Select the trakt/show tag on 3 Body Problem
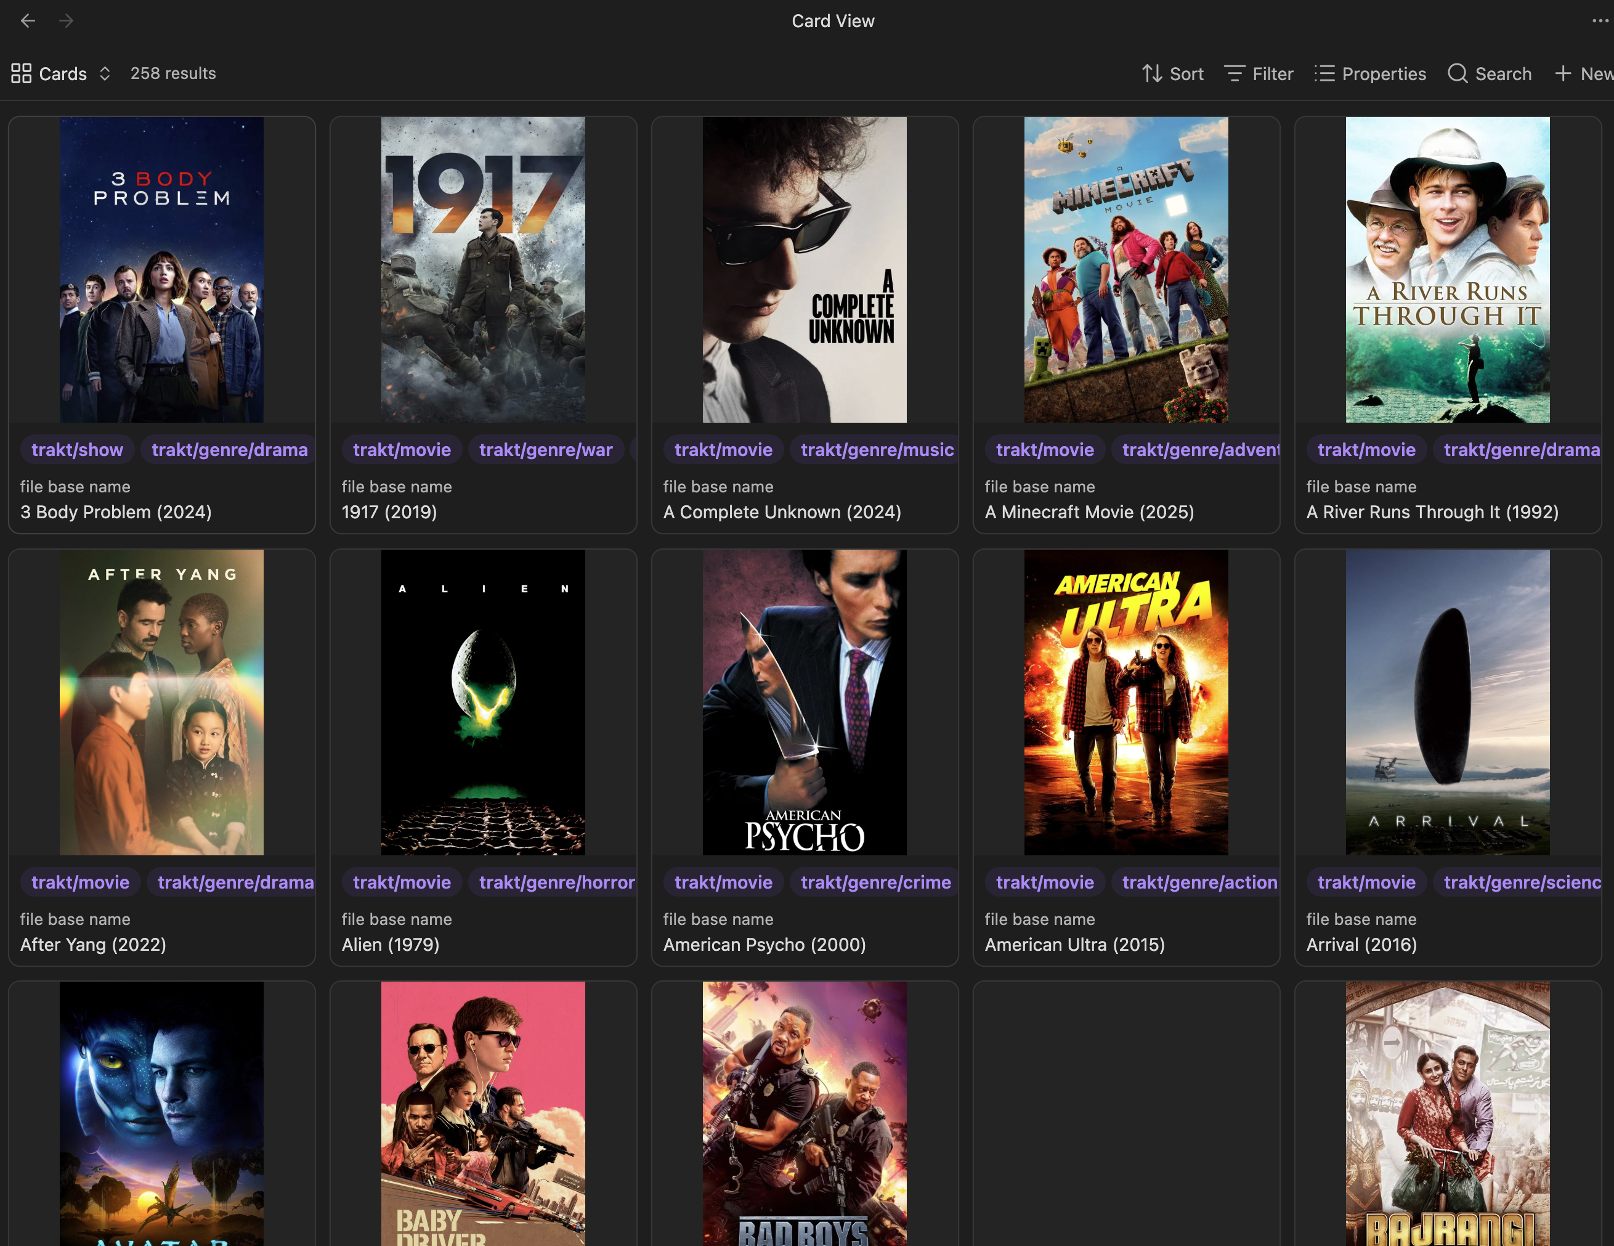Viewport: 1614px width, 1246px height. 77,449
